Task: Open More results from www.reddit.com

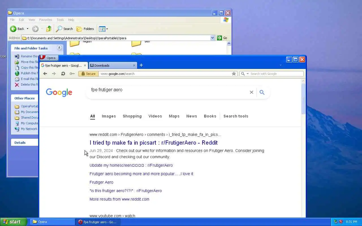Action: coord(119,199)
